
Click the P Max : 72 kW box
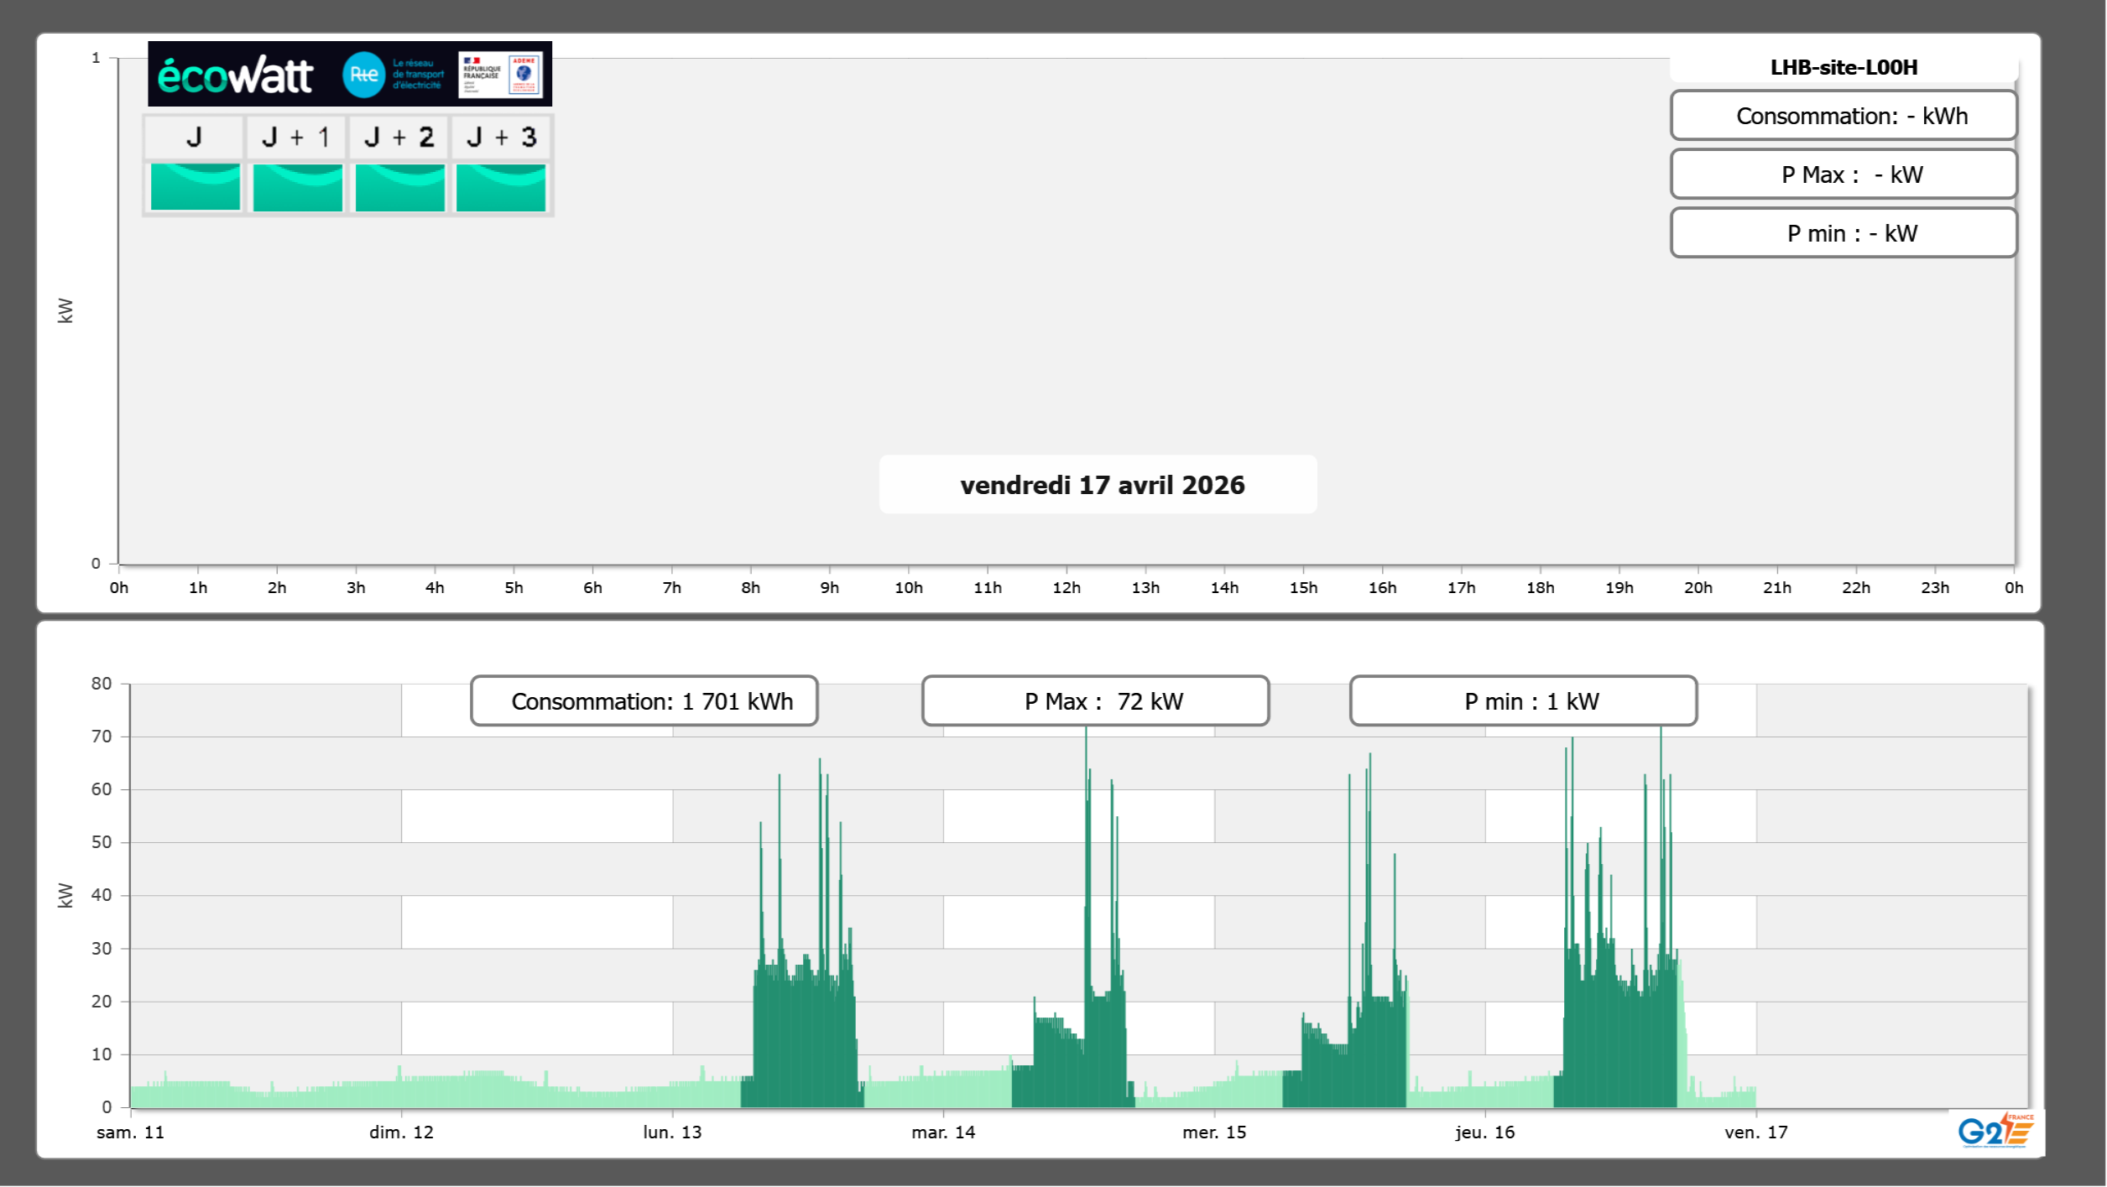click(1095, 701)
